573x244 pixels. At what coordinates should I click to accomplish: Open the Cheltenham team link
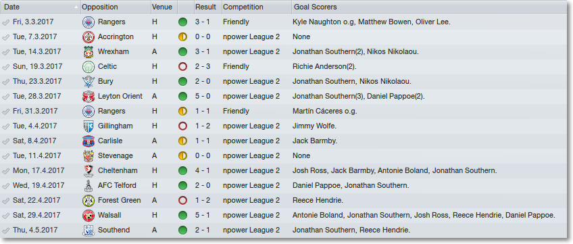(118, 170)
